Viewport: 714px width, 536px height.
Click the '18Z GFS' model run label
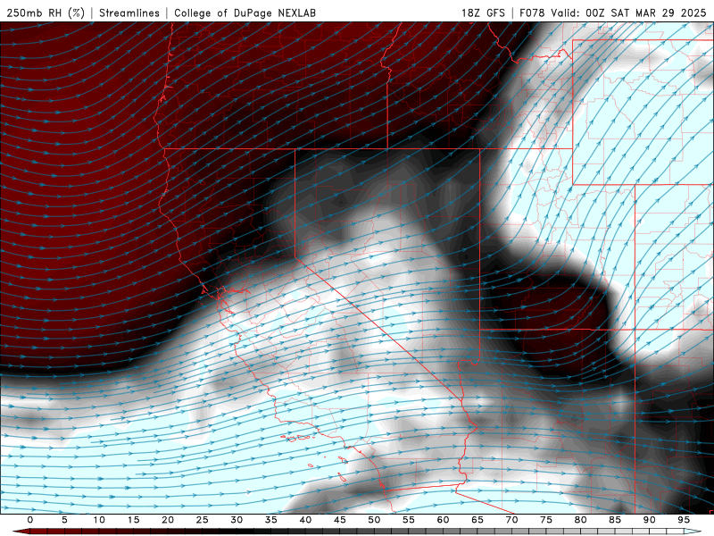[x=483, y=13]
